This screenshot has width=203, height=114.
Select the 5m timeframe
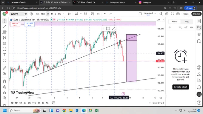pyautogui.click(x=38, y=14)
